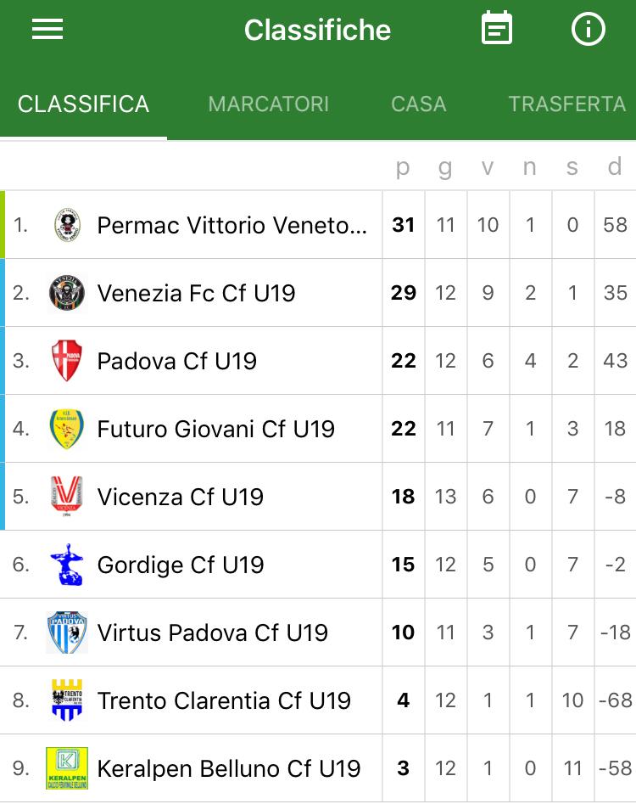Viewport: 636px width, 804px height.
Task: Tap Trento Clarentia Cf U19 team name
Action: click(x=224, y=700)
